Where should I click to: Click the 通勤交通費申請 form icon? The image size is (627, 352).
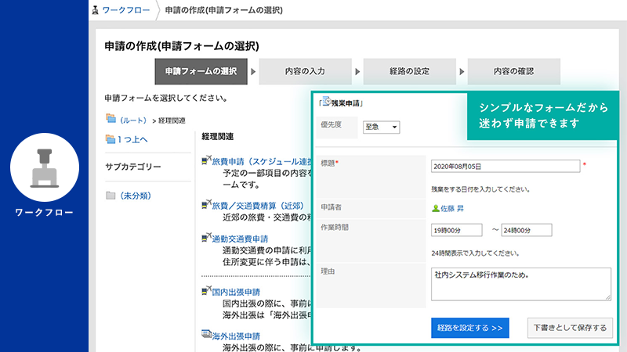coord(206,238)
